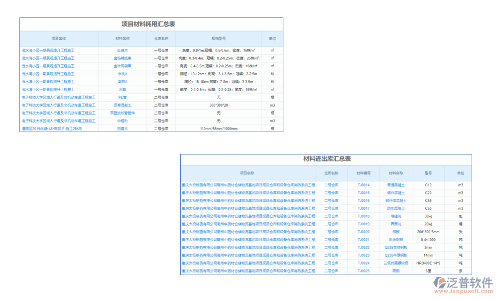Open the 防腐木 material link

(123, 129)
